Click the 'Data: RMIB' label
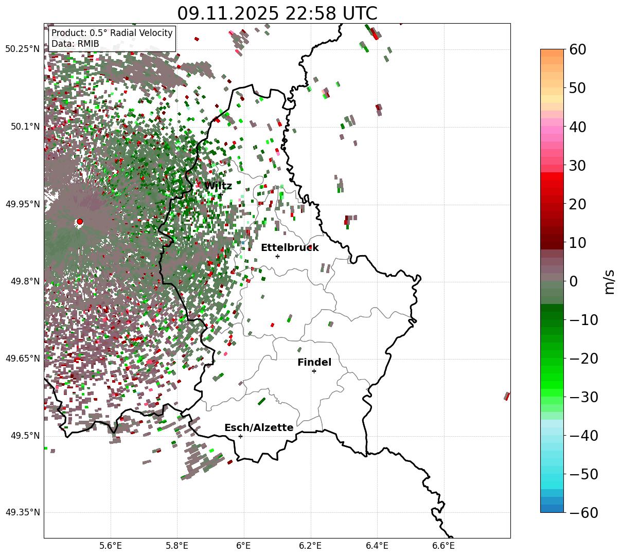 coord(75,44)
